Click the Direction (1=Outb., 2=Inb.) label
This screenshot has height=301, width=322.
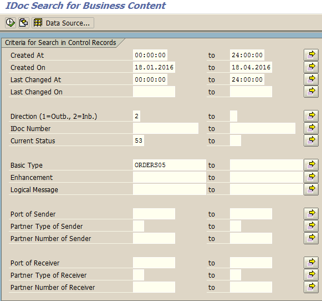tap(54, 117)
